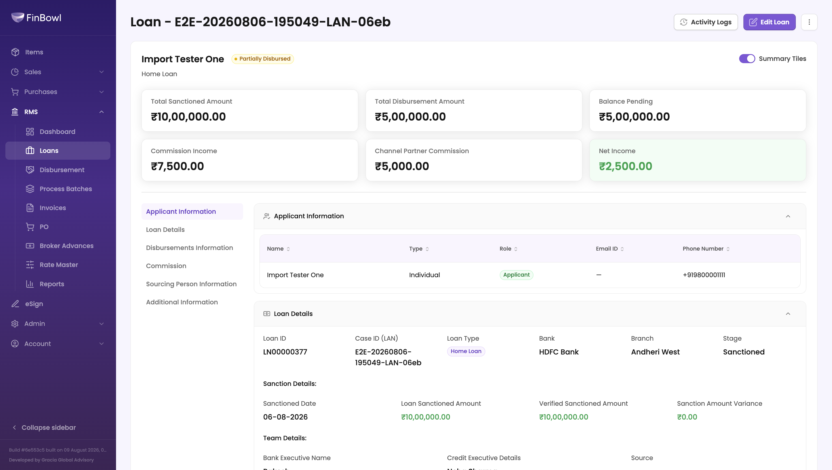Click the Collapse sidebar arrow icon
The width and height of the screenshot is (832, 470).
tap(14, 427)
